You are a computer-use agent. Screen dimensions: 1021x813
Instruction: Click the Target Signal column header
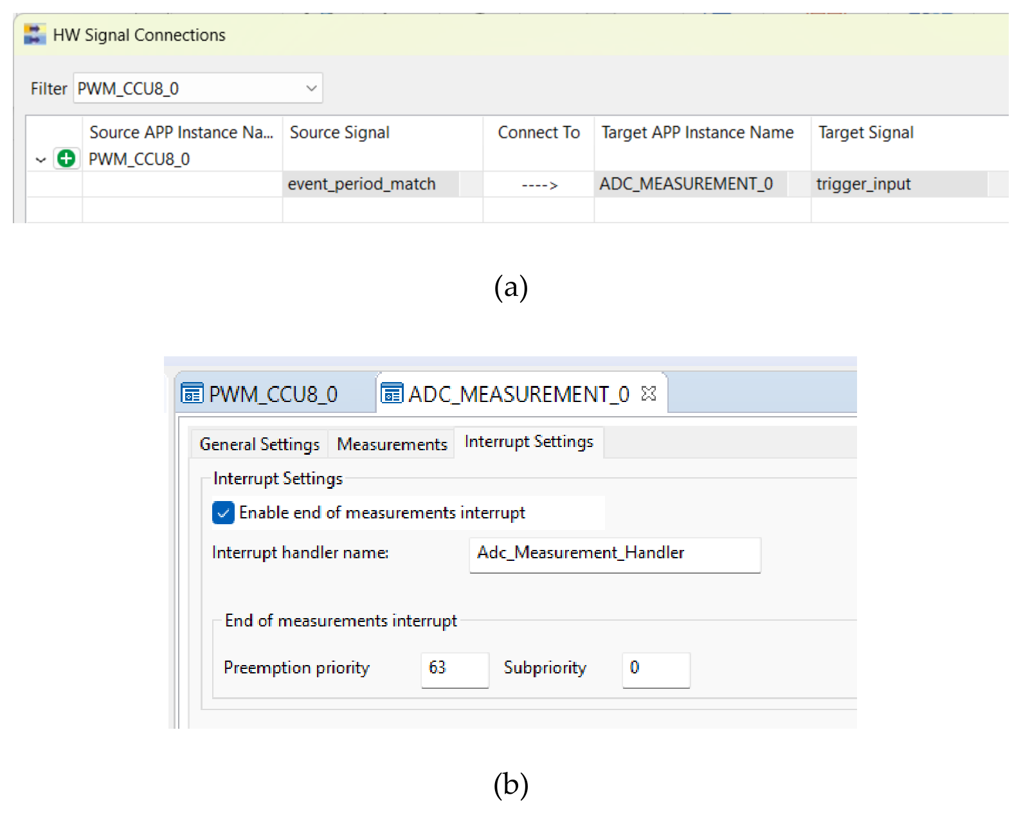point(910,132)
